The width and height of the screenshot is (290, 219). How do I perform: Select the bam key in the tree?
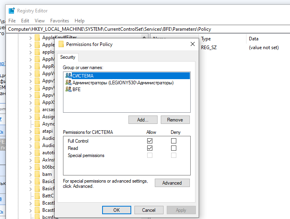coord(47,174)
